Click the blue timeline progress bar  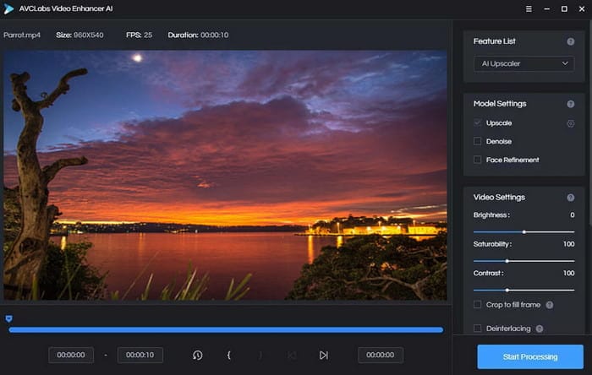coord(226,329)
